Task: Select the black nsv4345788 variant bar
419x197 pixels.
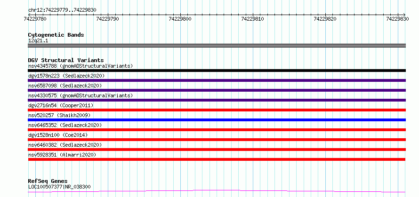Action: tap(217, 71)
